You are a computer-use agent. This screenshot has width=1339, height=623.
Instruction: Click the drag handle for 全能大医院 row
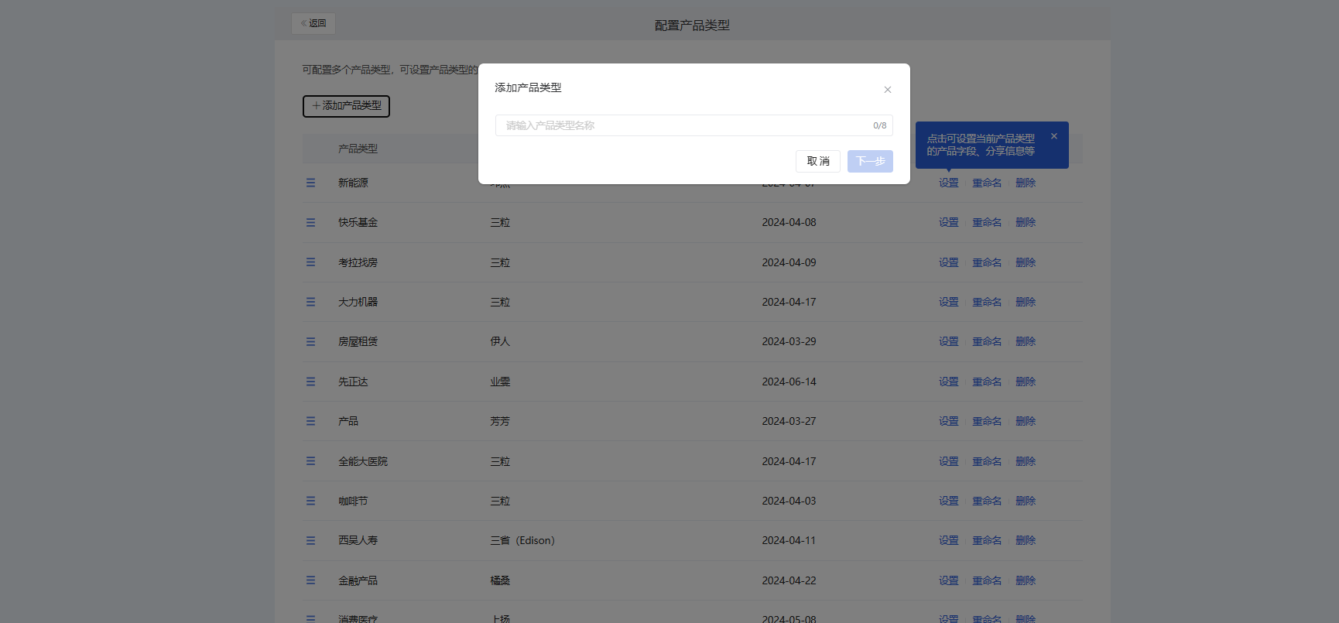(310, 461)
